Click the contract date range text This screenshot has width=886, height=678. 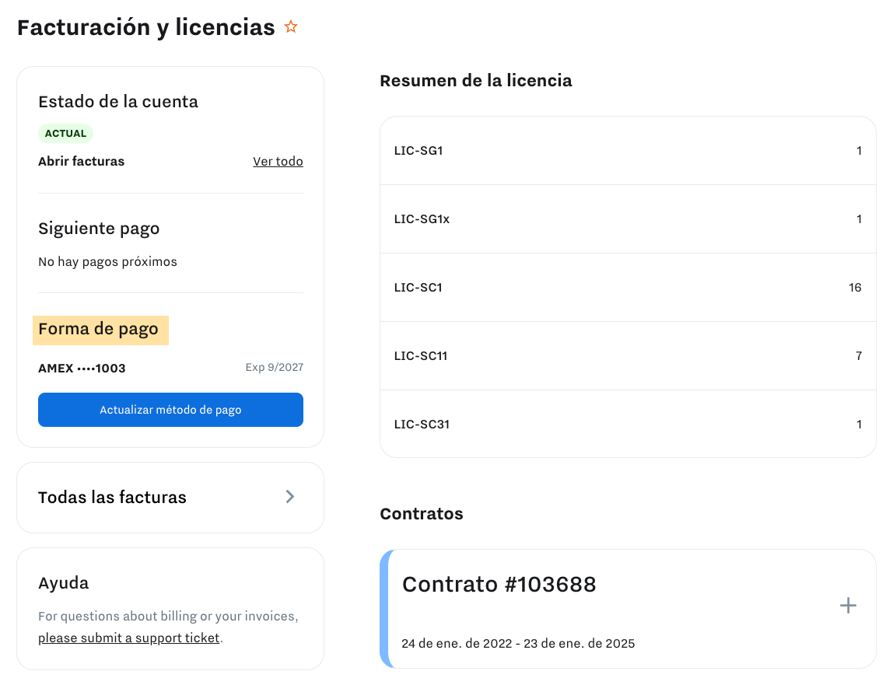point(518,644)
